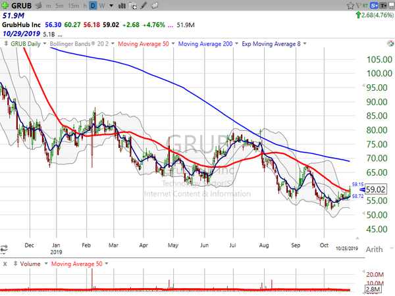
Task: Click the 5.1B value text
Action: pyautogui.click(x=49, y=34)
